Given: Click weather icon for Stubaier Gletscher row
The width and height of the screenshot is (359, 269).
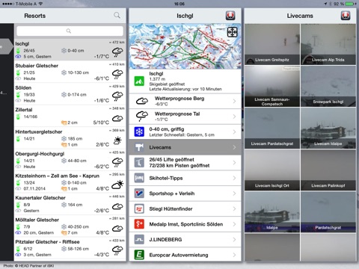Looking at the screenshot, I should 117,74.
